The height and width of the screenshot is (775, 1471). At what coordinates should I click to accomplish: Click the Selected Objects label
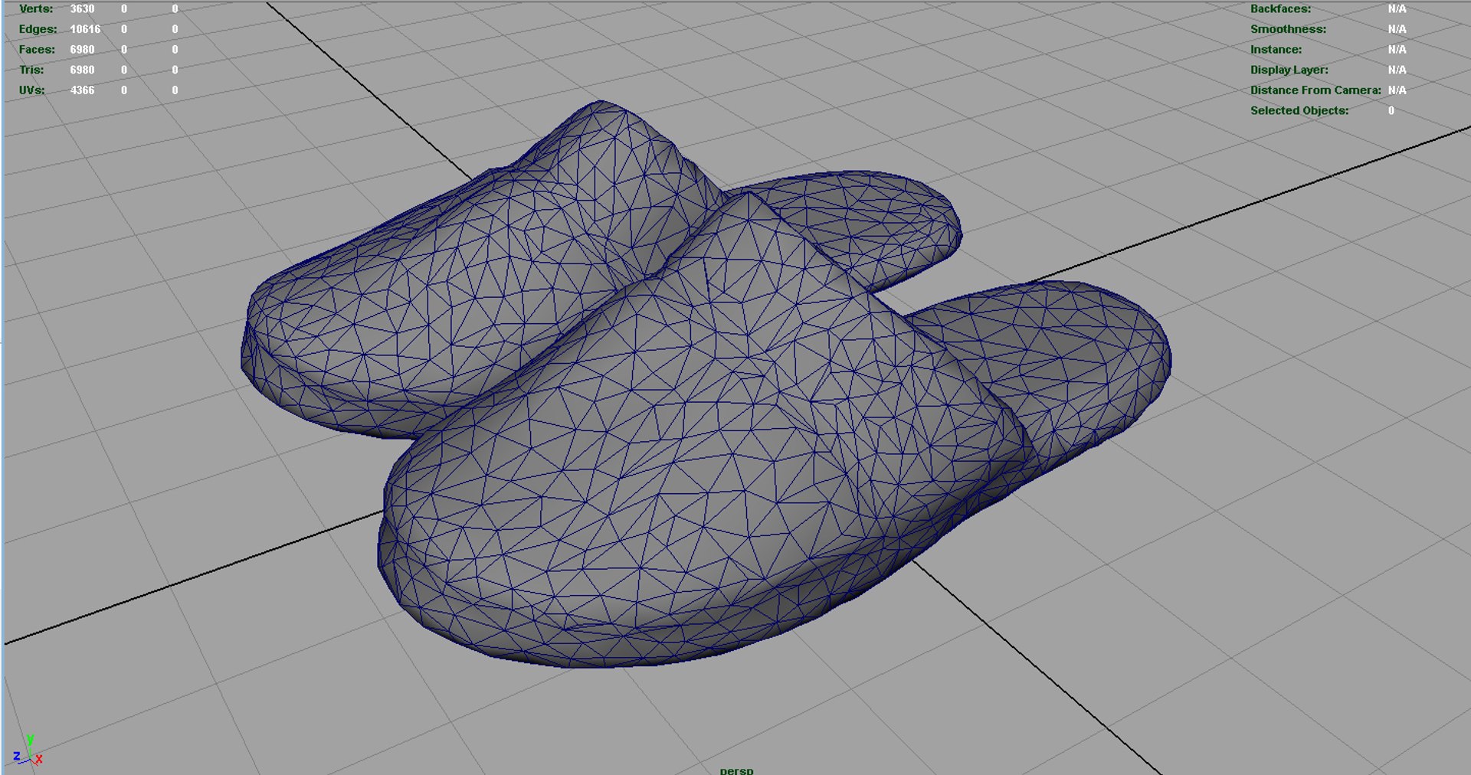pos(1299,110)
